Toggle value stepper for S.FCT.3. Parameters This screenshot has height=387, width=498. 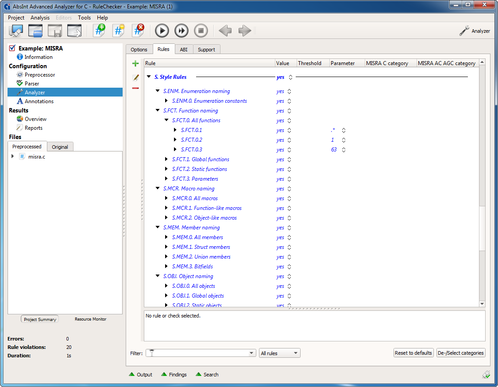289,179
